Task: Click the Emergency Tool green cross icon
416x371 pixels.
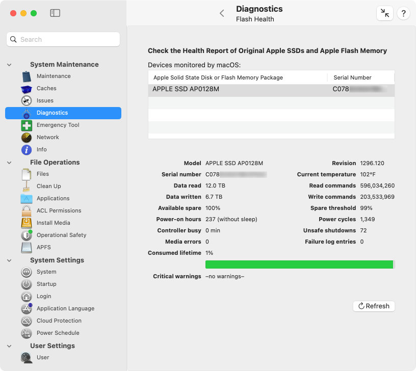Action: tap(27, 125)
